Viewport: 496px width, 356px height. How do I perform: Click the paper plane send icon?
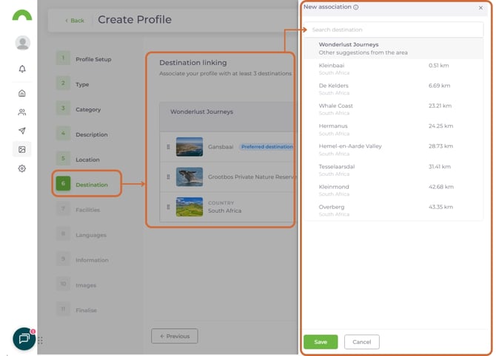point(22,131)
